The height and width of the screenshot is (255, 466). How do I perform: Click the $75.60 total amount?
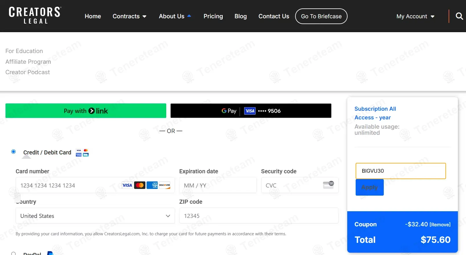tap(435, 240)
